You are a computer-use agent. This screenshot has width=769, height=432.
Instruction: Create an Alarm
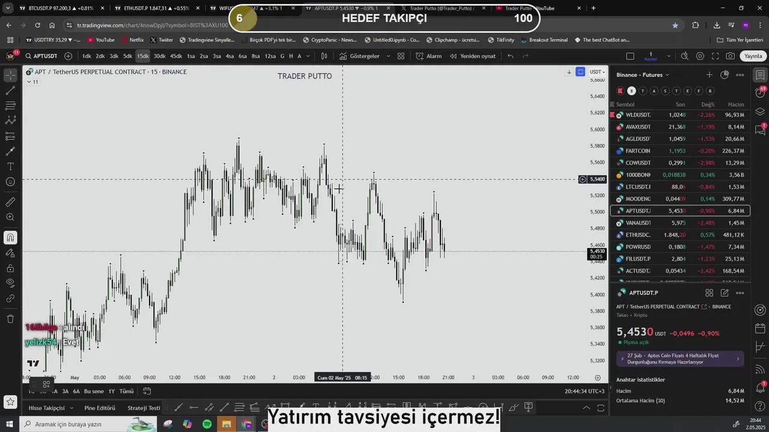pyautogui.click(x=428, y=56)
